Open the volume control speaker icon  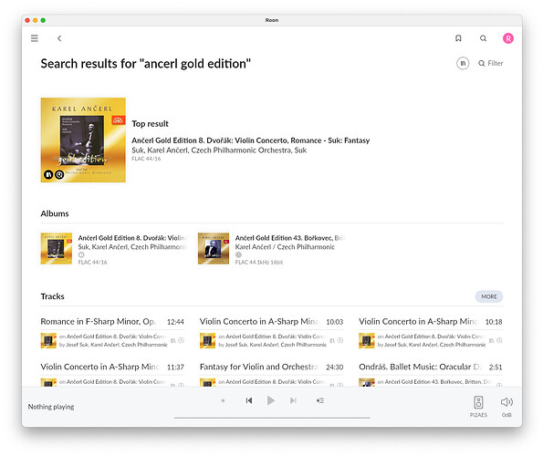(x=506, y=402)
